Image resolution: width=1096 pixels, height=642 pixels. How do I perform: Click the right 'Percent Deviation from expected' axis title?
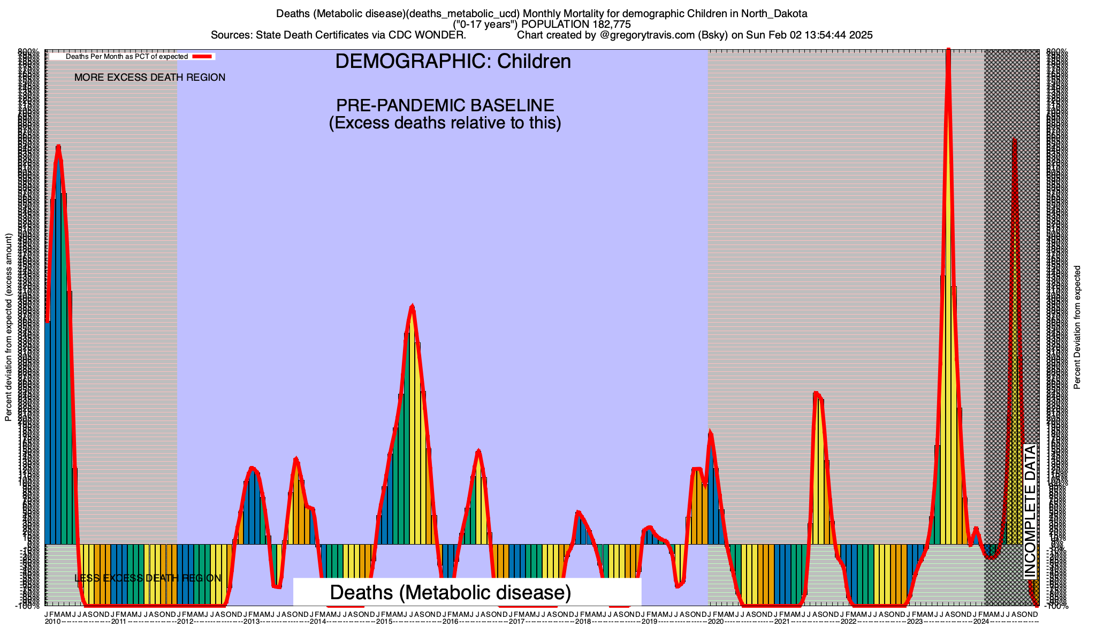[1077, 327]
